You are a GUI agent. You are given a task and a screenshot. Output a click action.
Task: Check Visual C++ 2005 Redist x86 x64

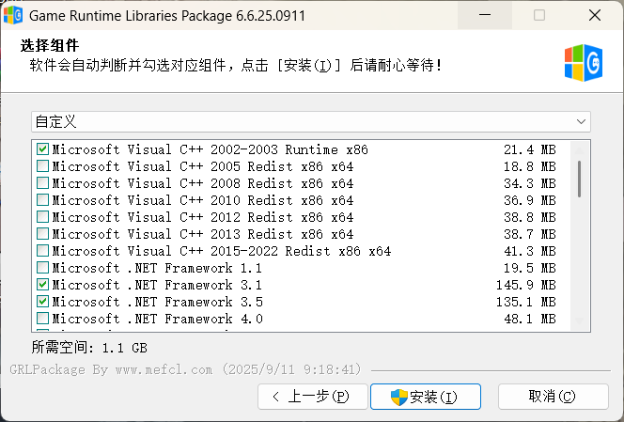pos(42,166)
